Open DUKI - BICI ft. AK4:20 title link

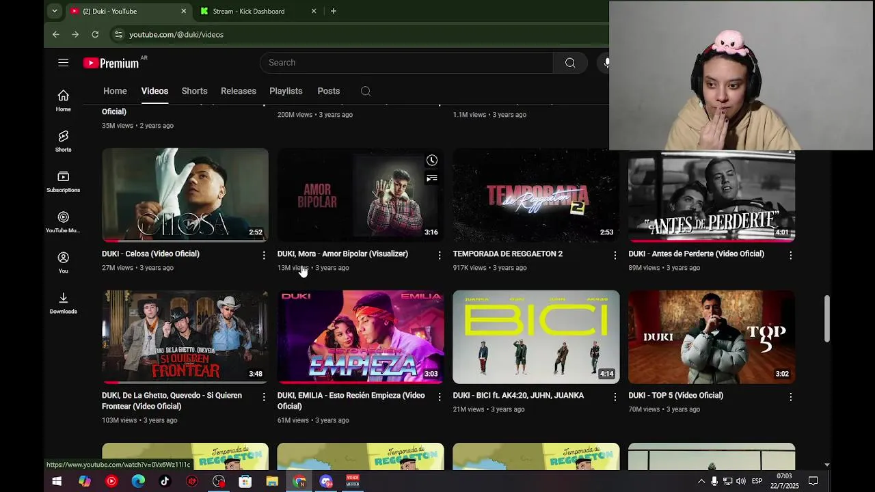518,395
